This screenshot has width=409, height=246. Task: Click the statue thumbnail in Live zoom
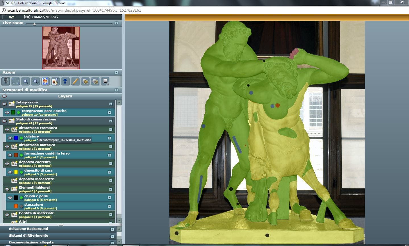point(61,48)
